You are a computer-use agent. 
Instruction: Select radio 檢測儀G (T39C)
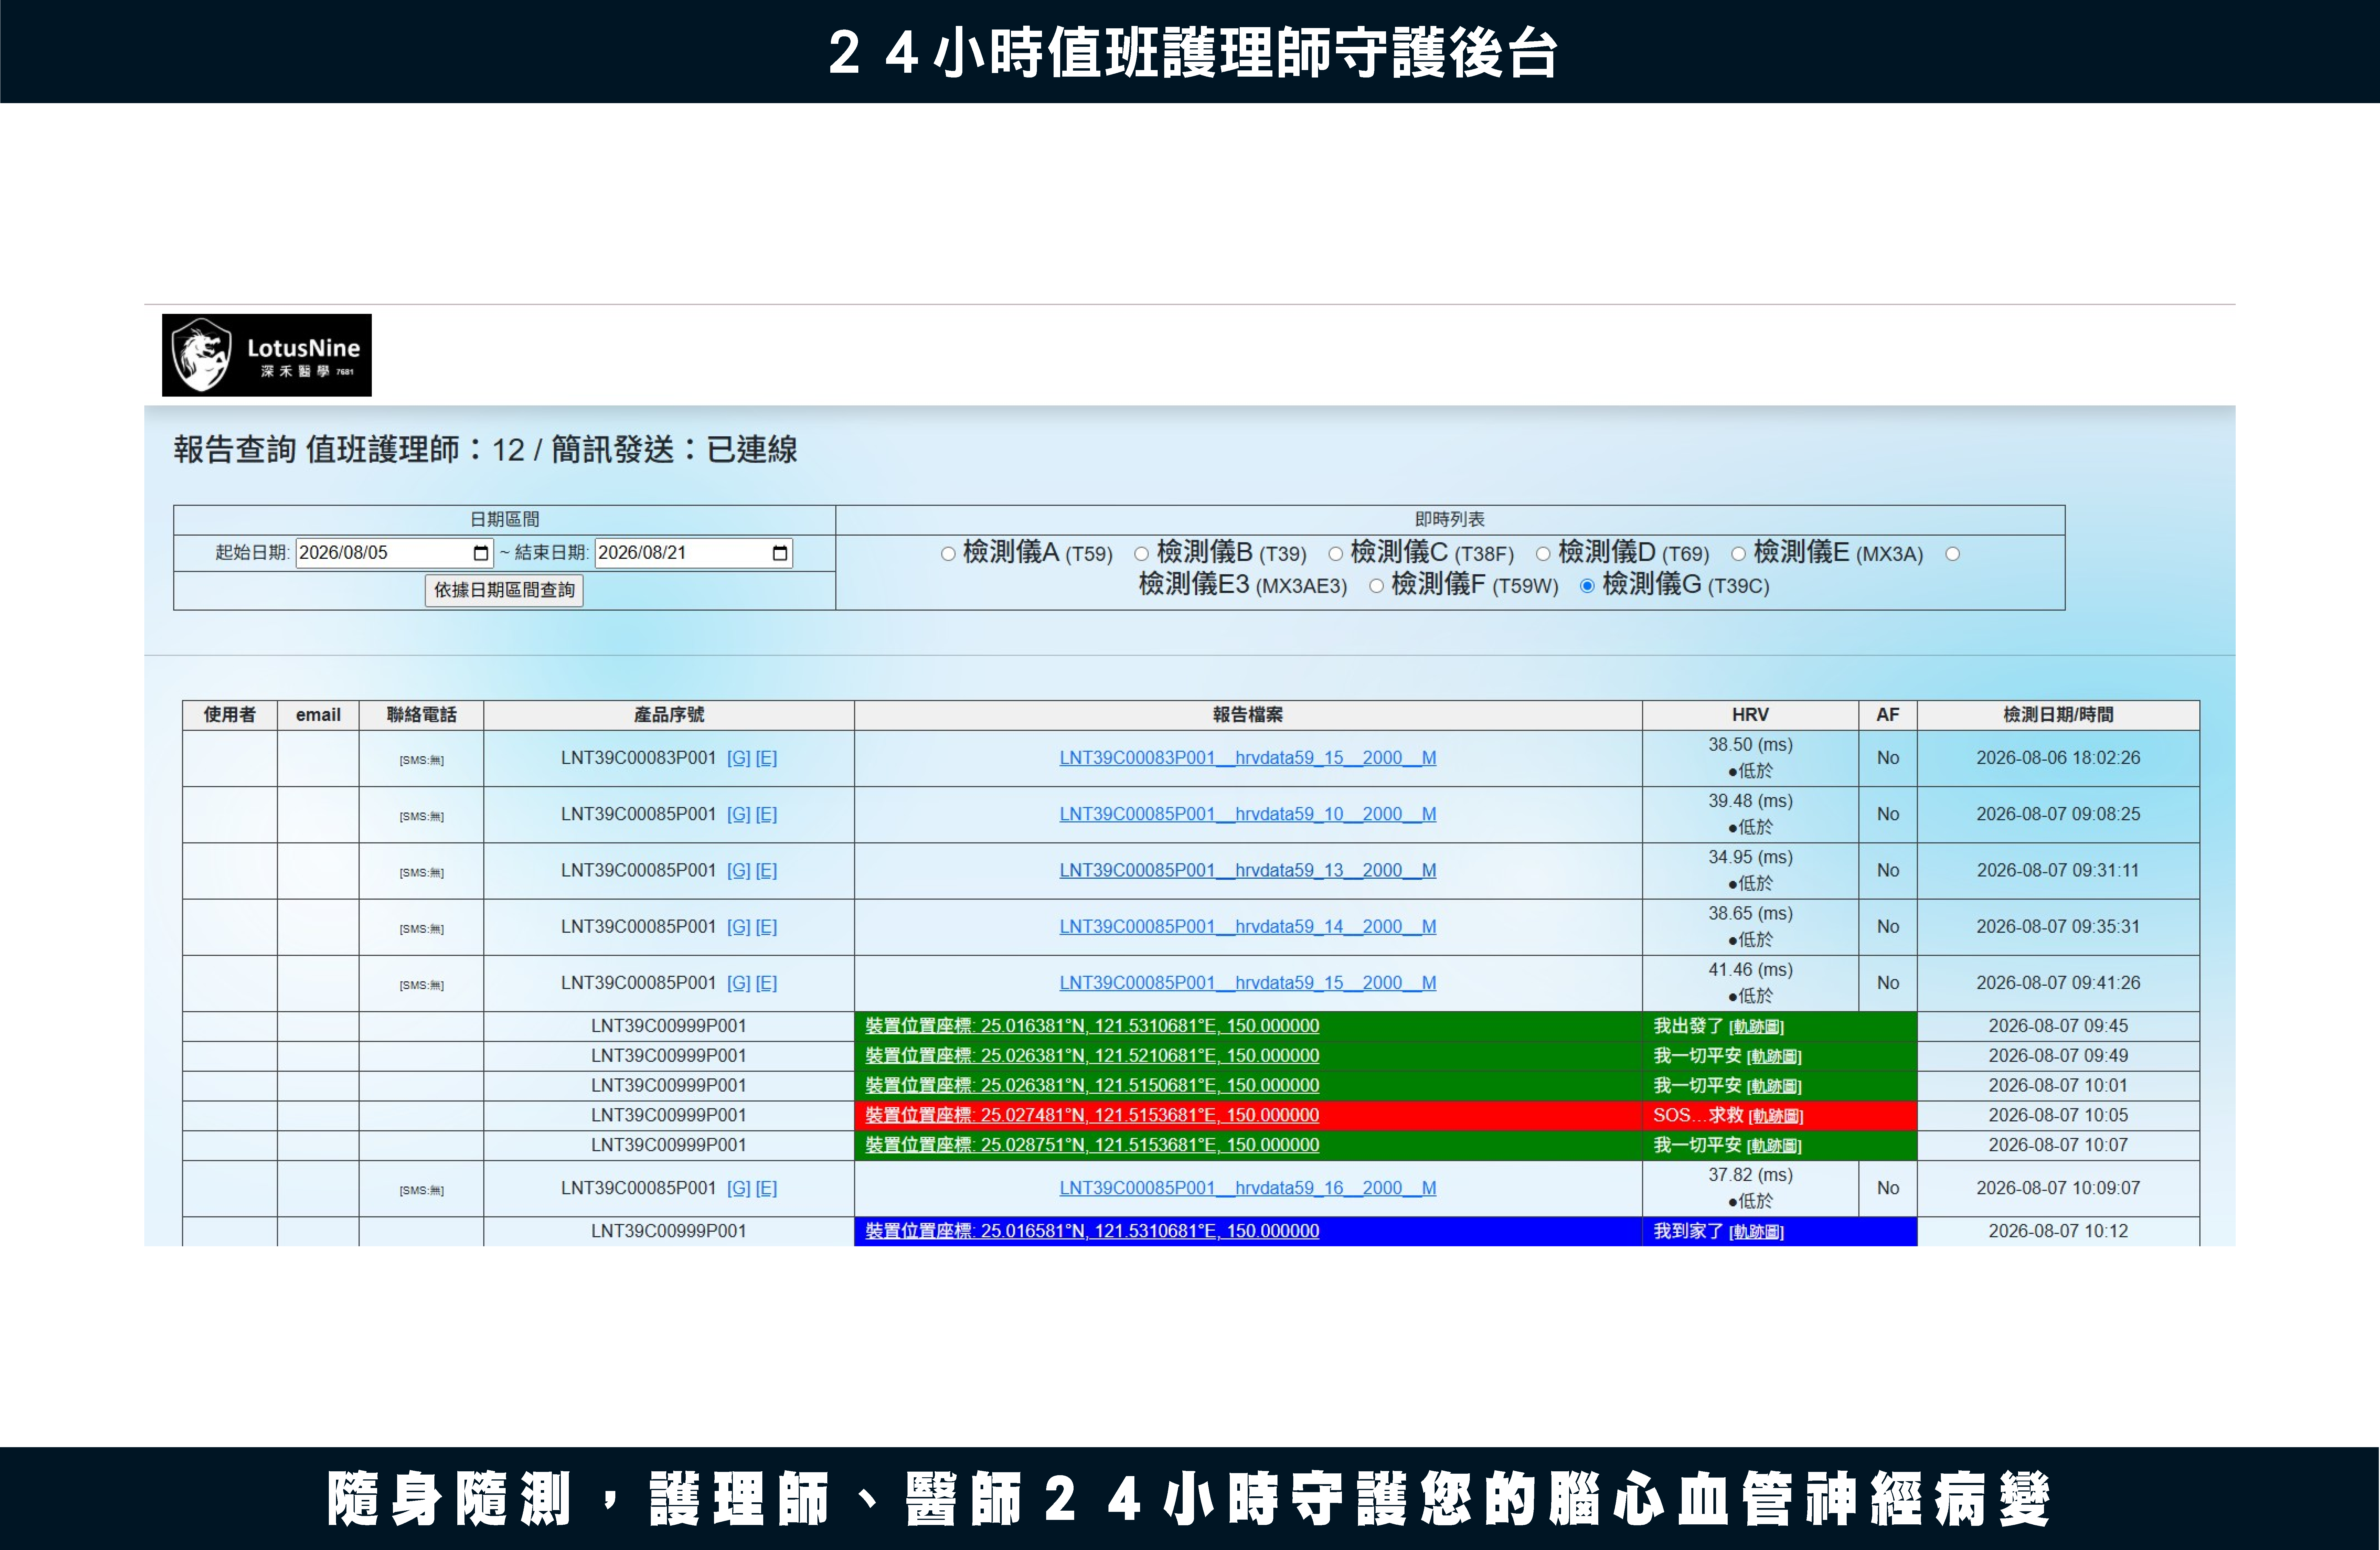(1587, 586)
